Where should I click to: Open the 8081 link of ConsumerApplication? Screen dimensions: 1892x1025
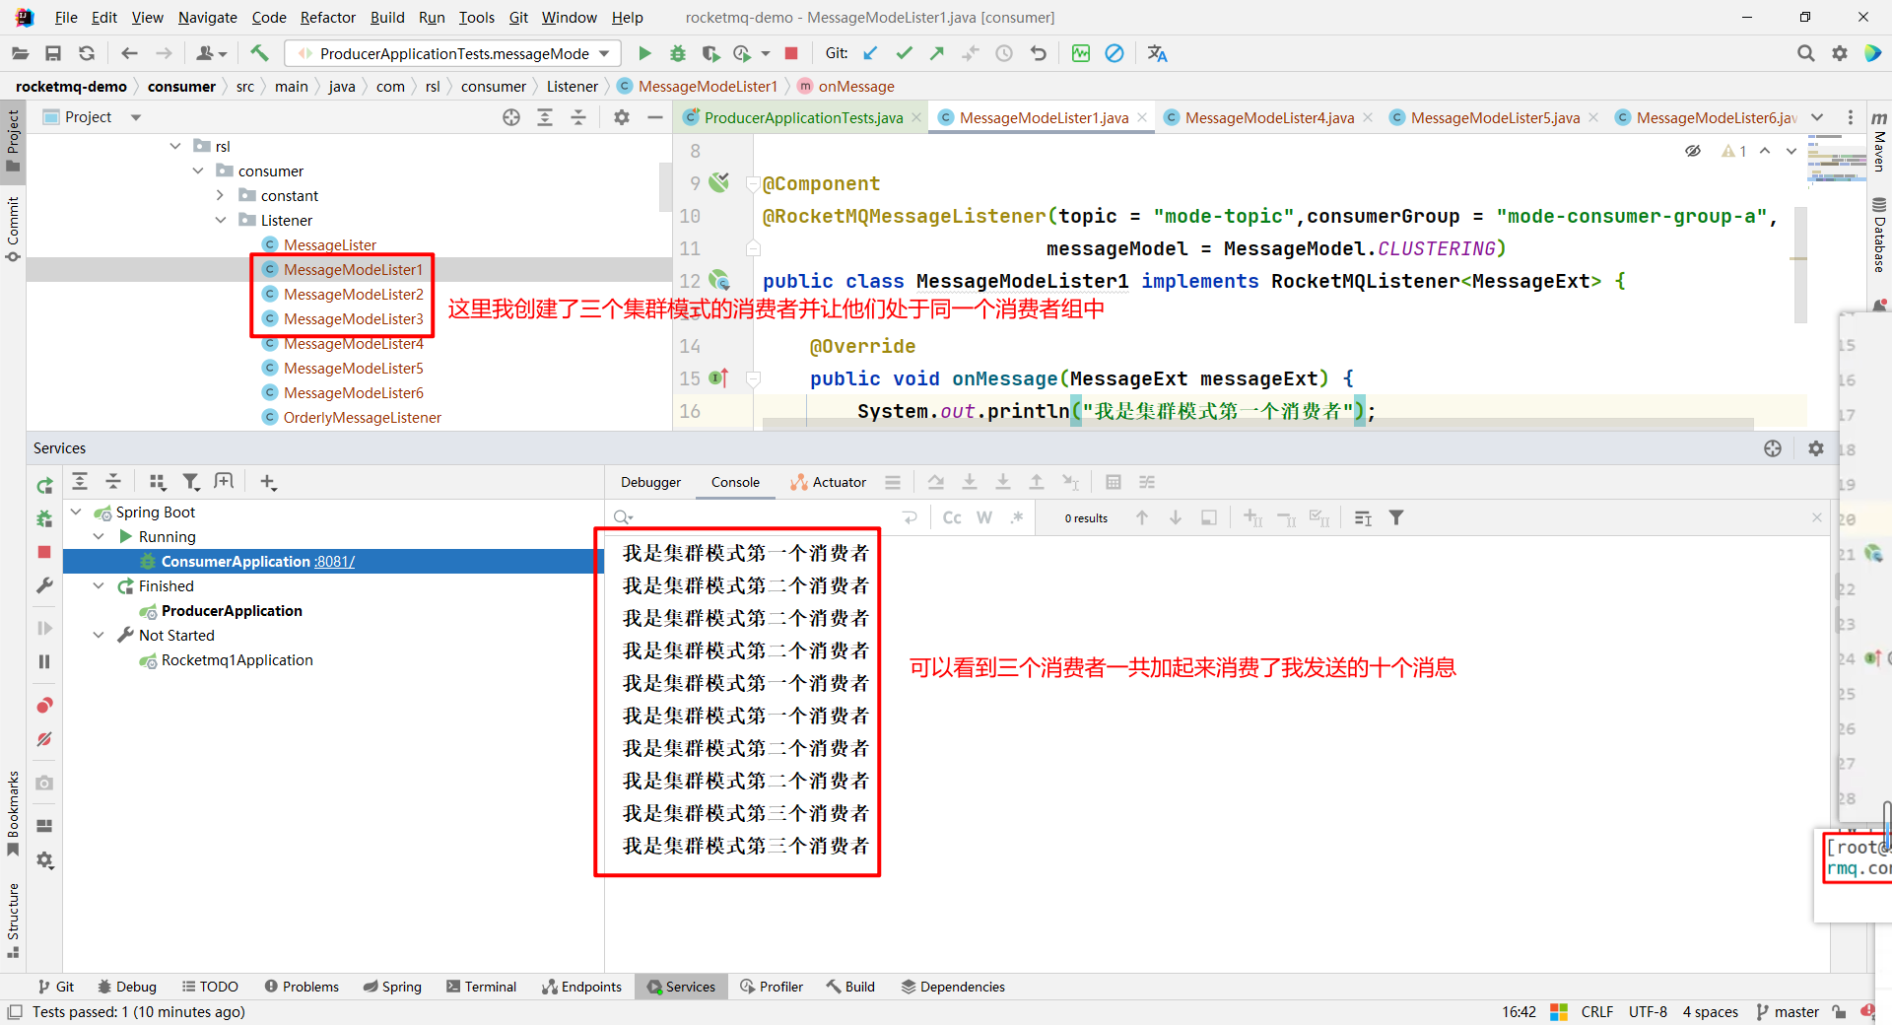pos(335,561)
